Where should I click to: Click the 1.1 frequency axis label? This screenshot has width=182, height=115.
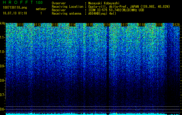[x=2, y=37]
